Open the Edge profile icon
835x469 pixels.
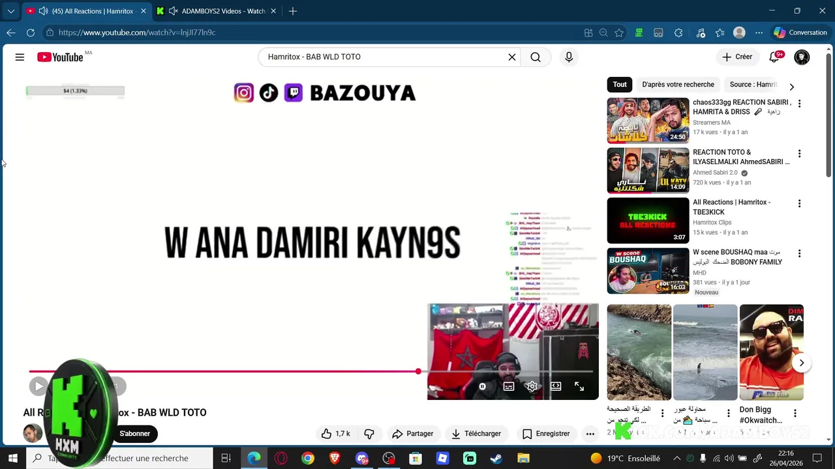739,33
